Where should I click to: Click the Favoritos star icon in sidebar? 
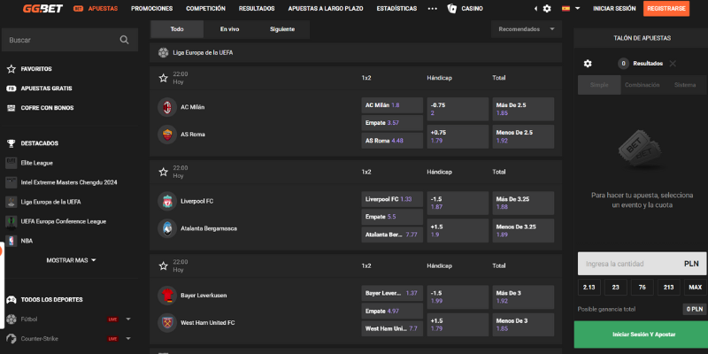pos(12,69)
